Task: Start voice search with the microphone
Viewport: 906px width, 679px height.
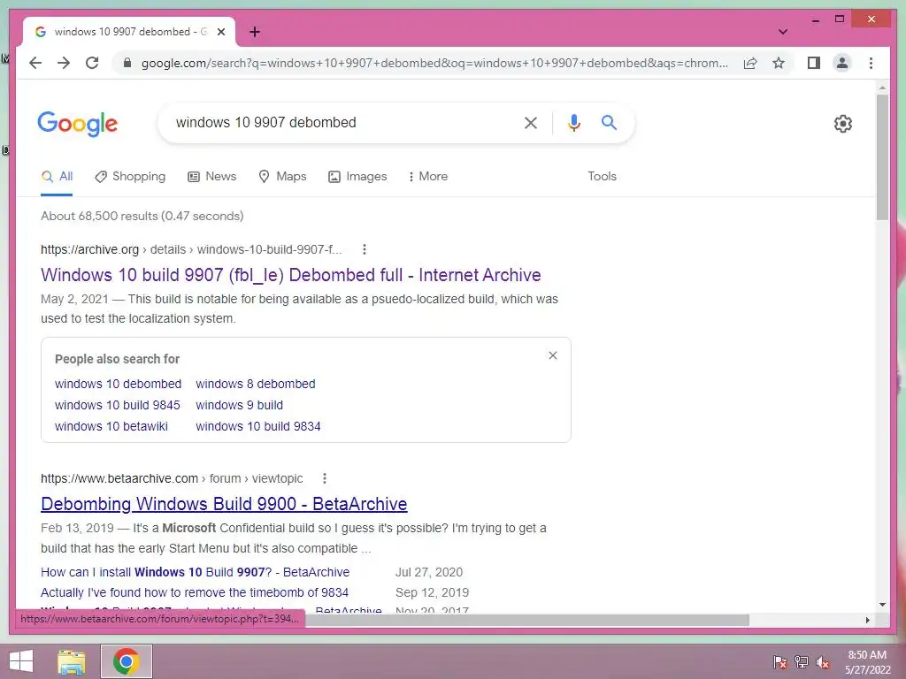Action: coord(573,122)
